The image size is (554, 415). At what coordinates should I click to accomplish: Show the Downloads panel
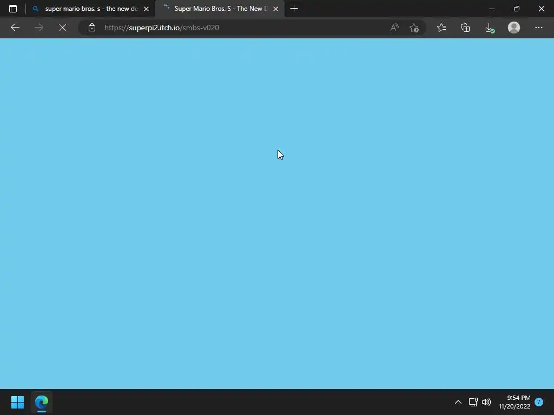click(490, 28)
